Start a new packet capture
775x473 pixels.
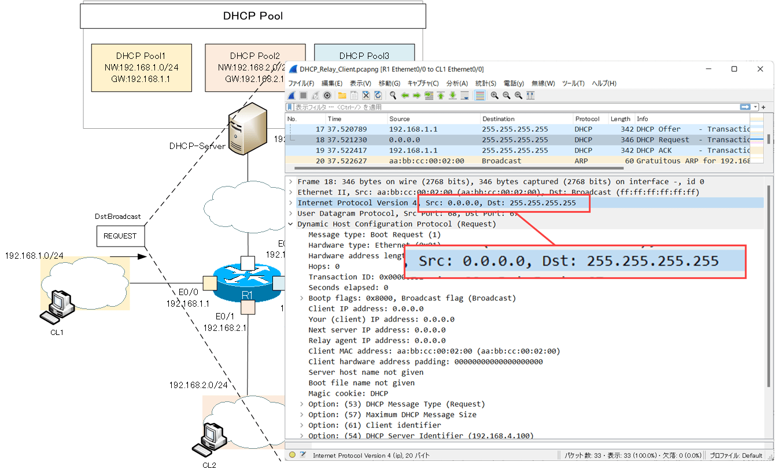(291, 96)
